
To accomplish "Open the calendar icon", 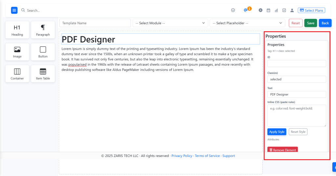I will [268, 10].
